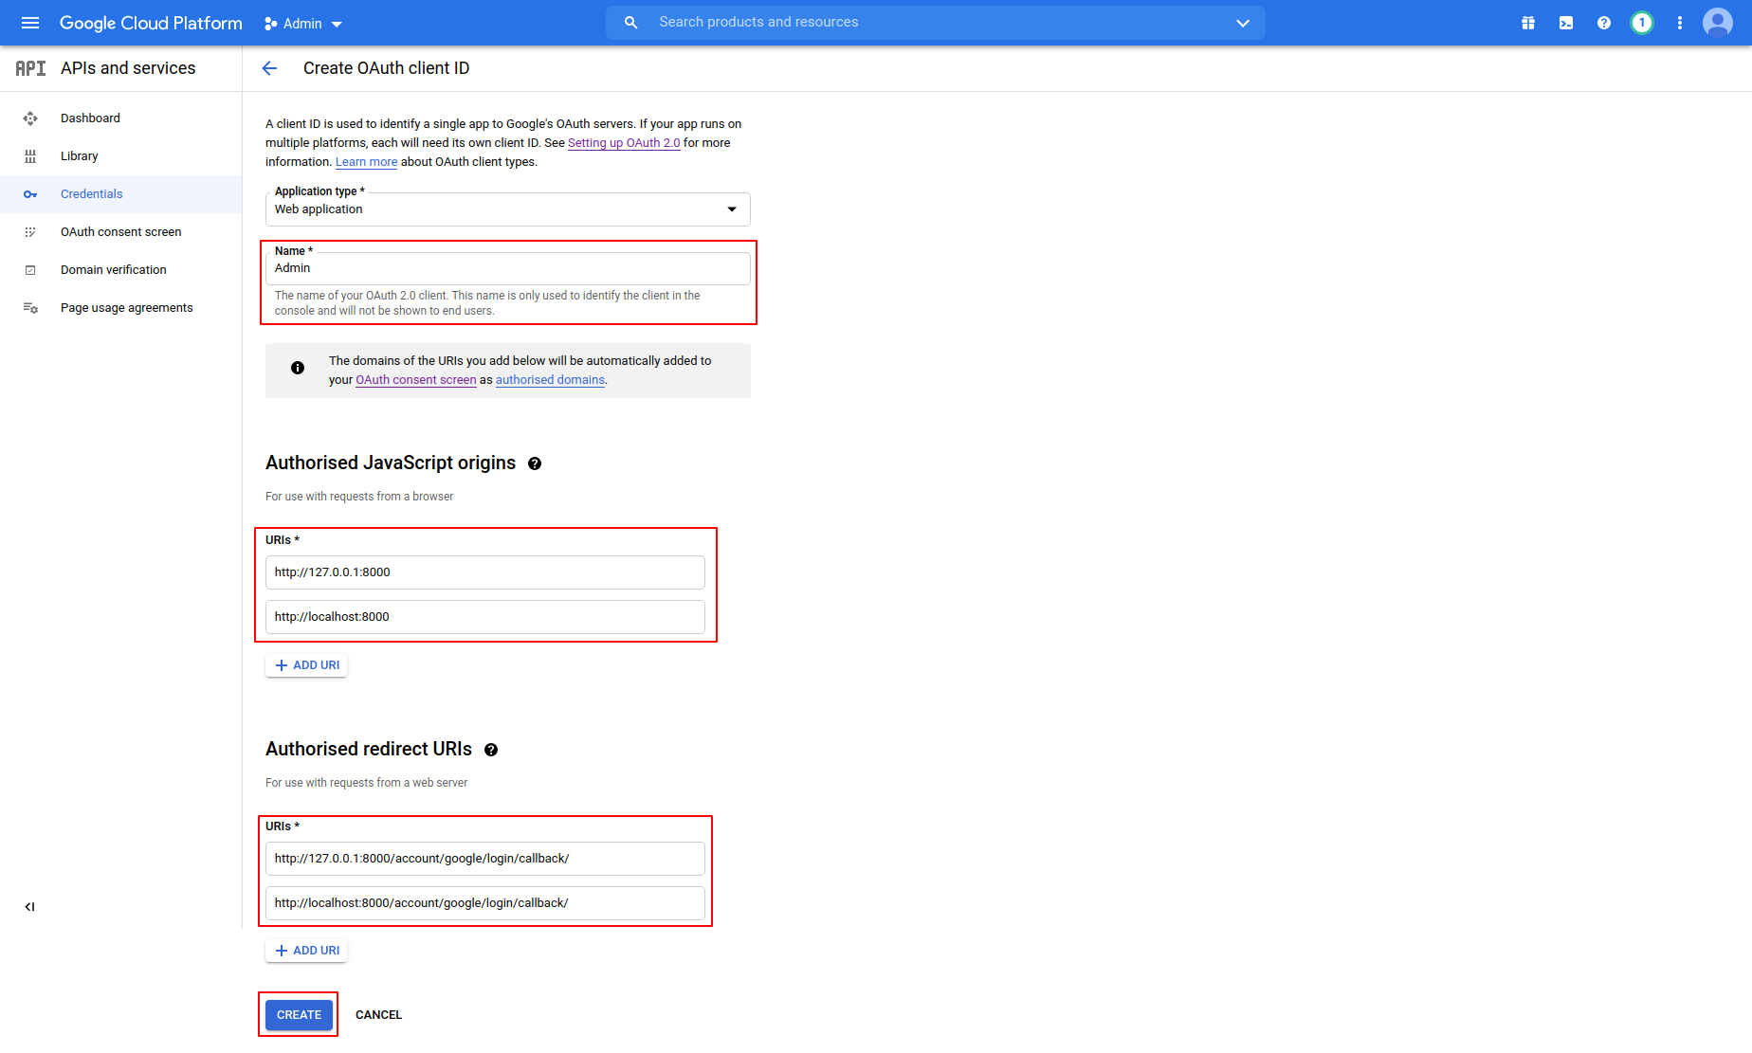The width and height of the screenshot is (1752, 1053).
Task: Open Domain verification in sidebar
Action: (113, 270)
